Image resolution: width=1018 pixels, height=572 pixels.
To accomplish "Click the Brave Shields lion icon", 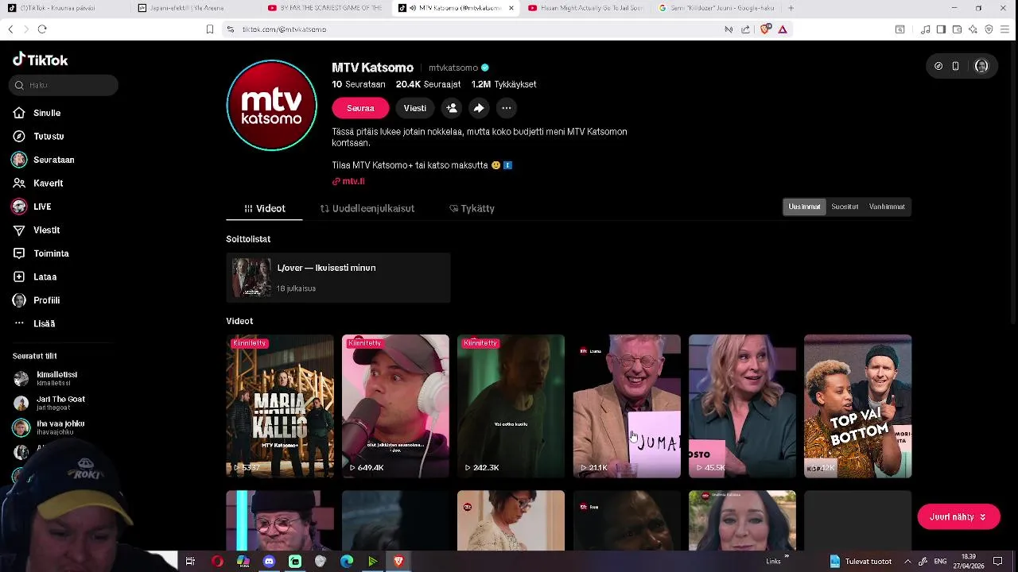I will coord(766,29).
